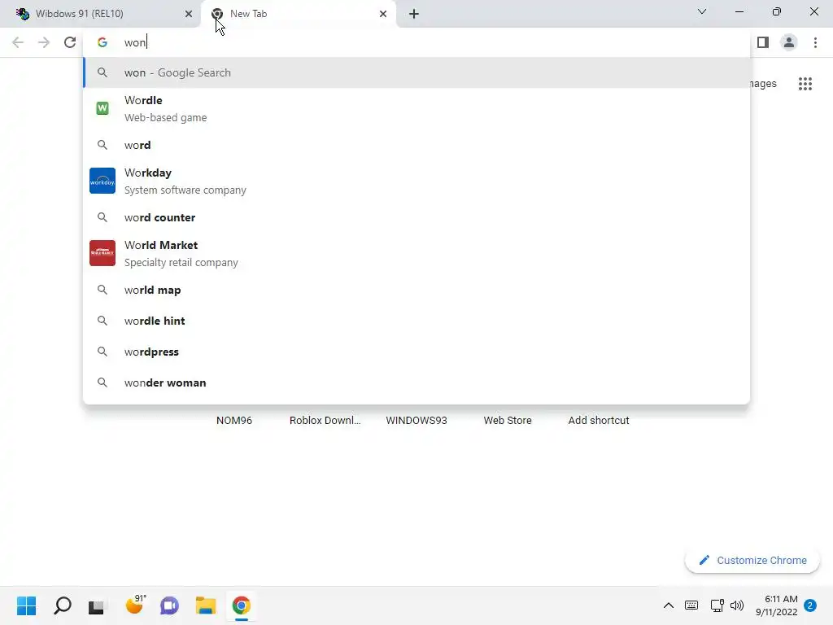Click the red World Market logo

[102, 253]
